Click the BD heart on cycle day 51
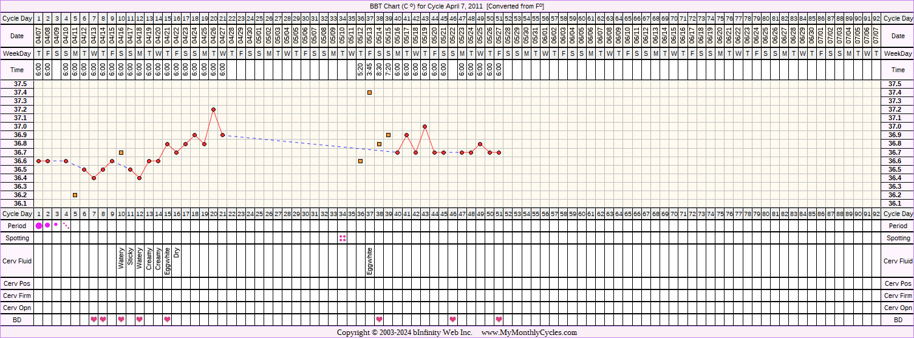The image size is (914, 338). (499, 319)
